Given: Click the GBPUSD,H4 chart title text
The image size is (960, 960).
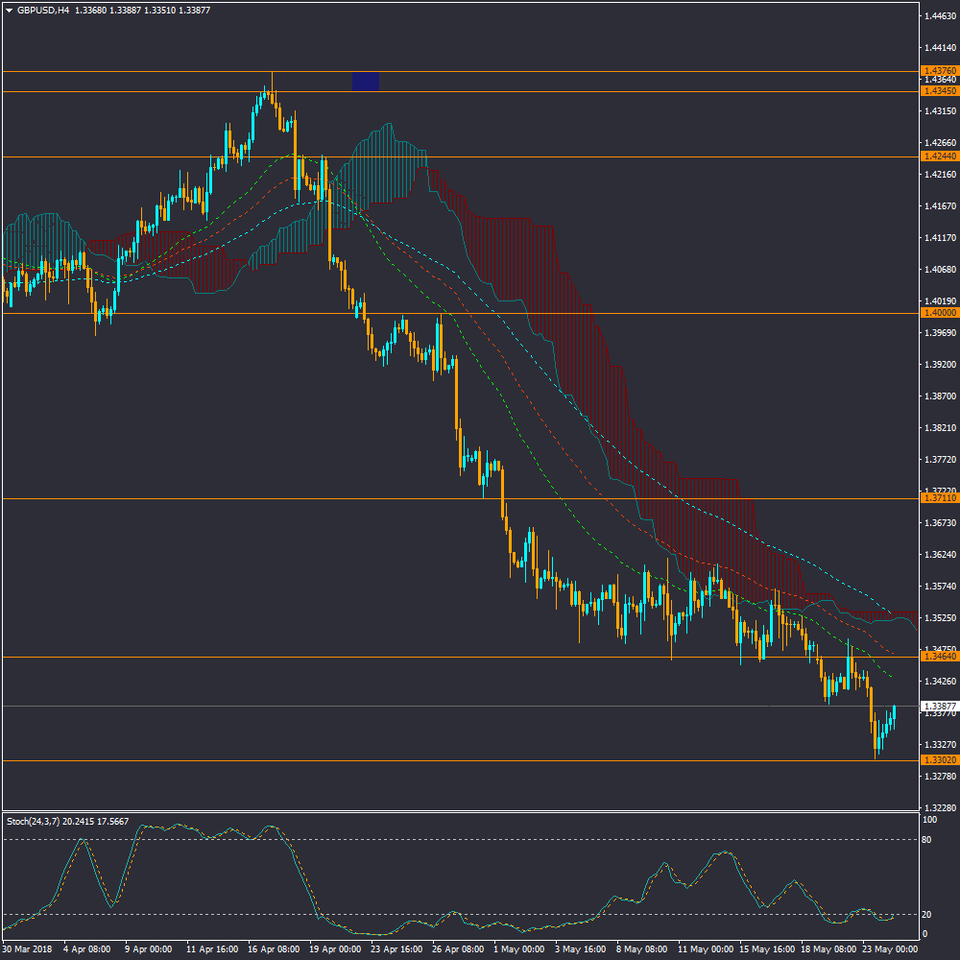Looking at the screenshot, I should (x=43, y=11).
